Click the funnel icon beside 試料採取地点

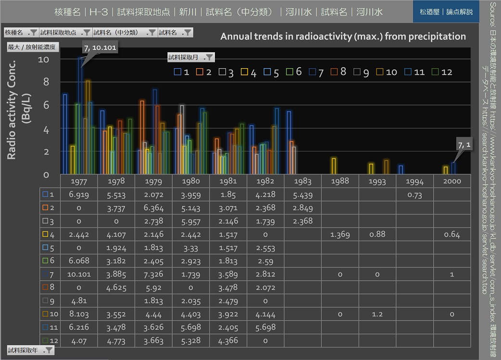87,33
